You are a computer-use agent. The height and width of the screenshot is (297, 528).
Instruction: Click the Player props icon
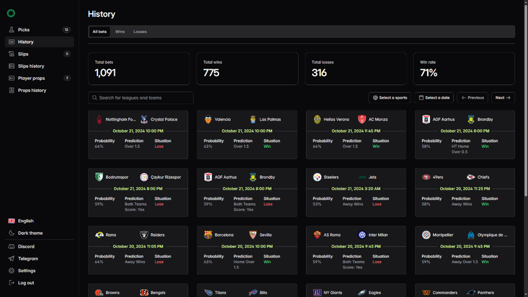[x=11, y=78]
